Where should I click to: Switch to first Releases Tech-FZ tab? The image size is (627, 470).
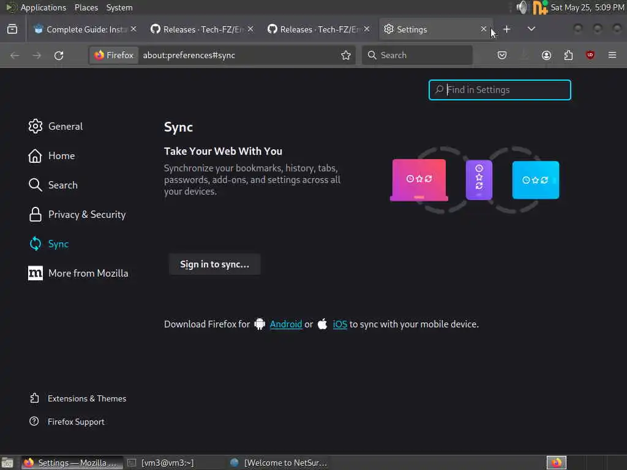(202, 29)
